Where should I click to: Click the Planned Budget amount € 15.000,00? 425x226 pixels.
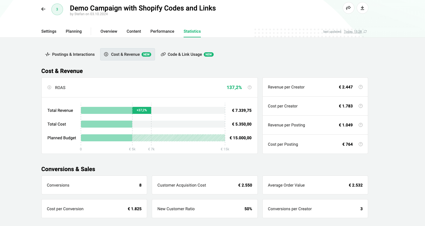click(x=241, y=138)
